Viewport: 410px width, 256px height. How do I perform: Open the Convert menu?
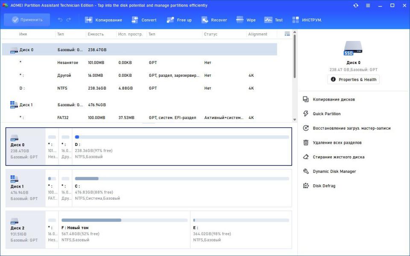click(x=144, y=20)
